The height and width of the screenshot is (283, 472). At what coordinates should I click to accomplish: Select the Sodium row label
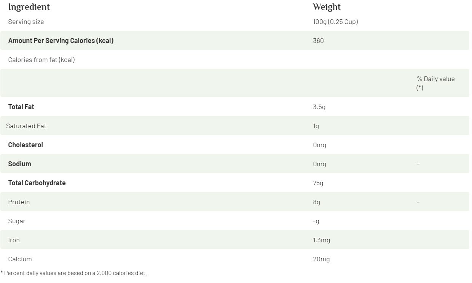click(x=19, y=164)
